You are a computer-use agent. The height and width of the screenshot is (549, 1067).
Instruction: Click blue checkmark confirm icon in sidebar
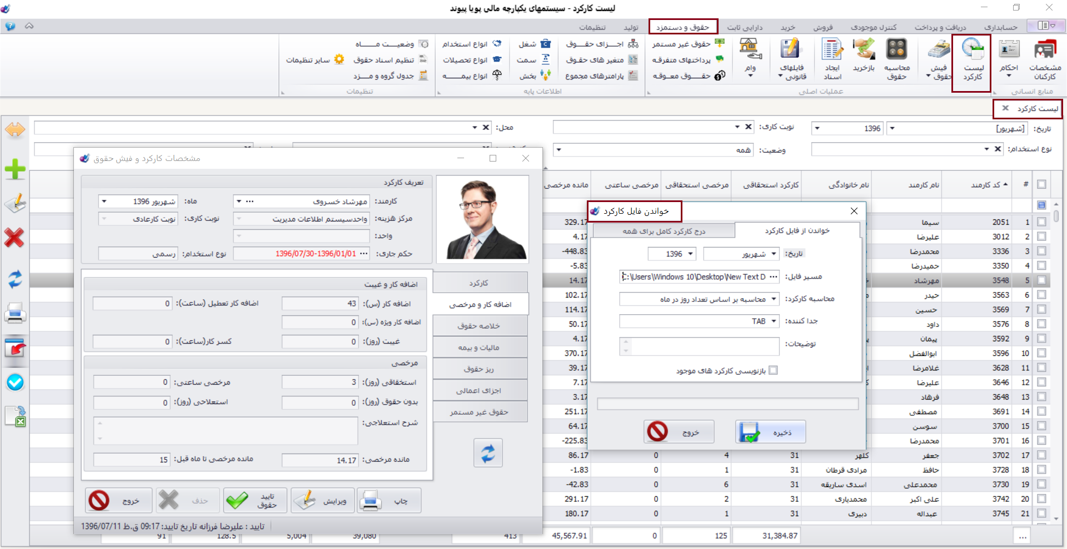pos(15,382)
